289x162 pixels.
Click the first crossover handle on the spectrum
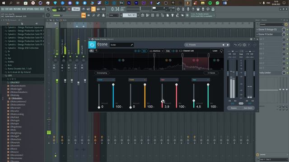tap(154, 55)
